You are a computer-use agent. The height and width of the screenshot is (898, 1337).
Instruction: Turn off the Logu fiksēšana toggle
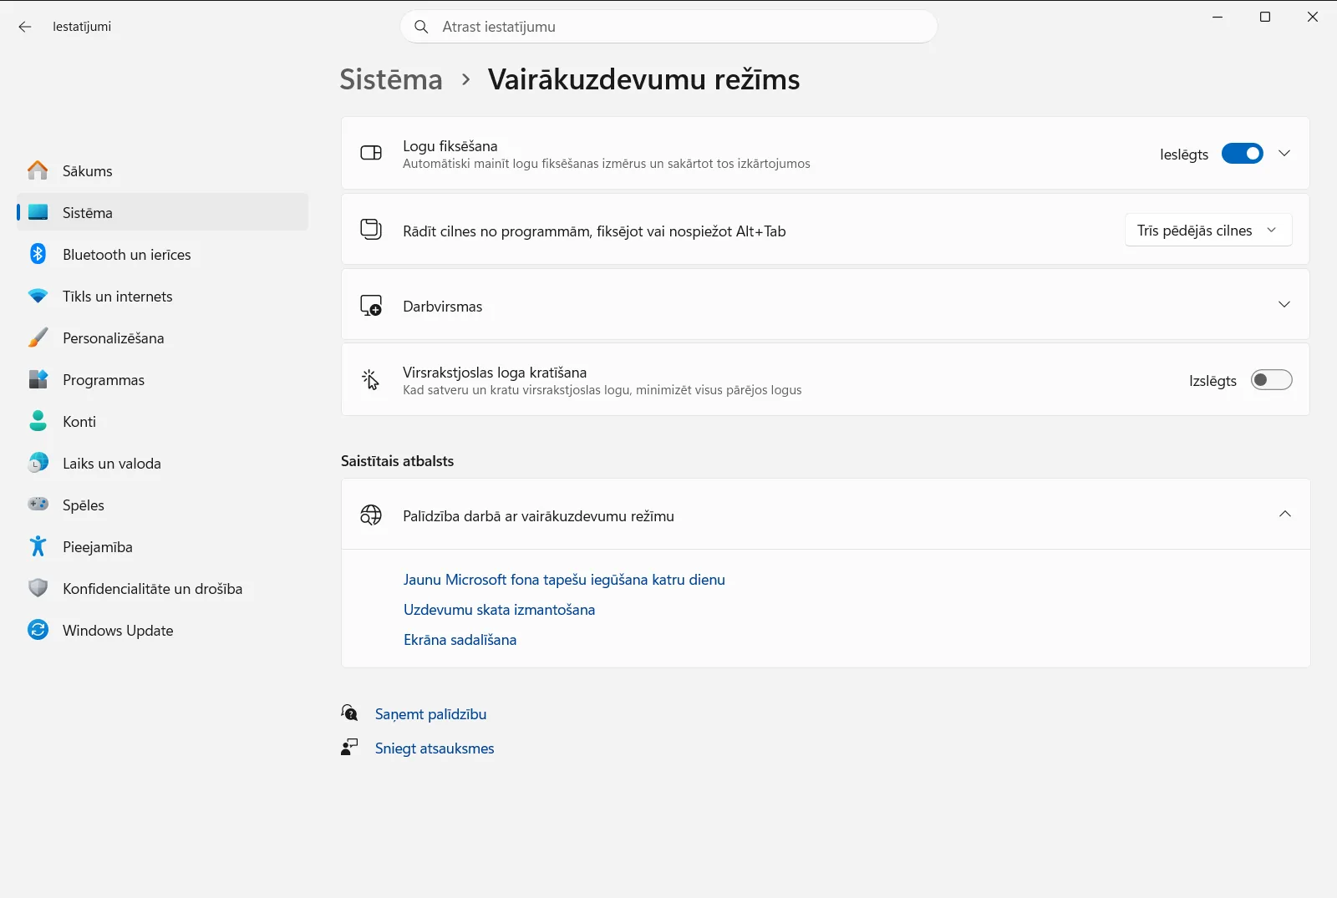pos(1243,154)
